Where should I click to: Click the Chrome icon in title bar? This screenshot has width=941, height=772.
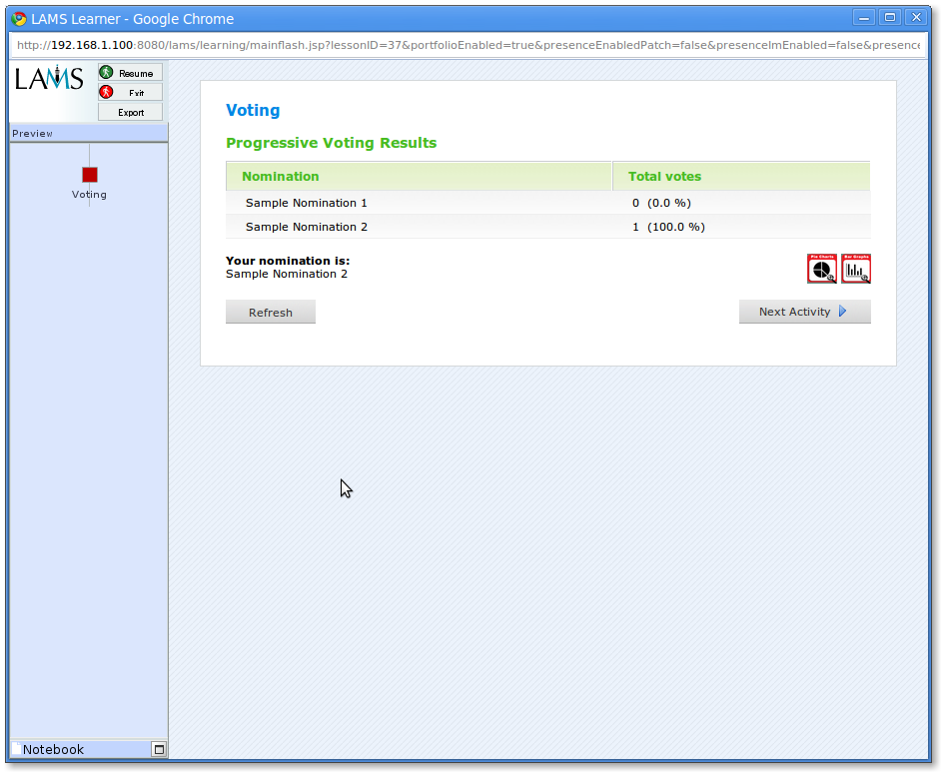coord(18,18)
